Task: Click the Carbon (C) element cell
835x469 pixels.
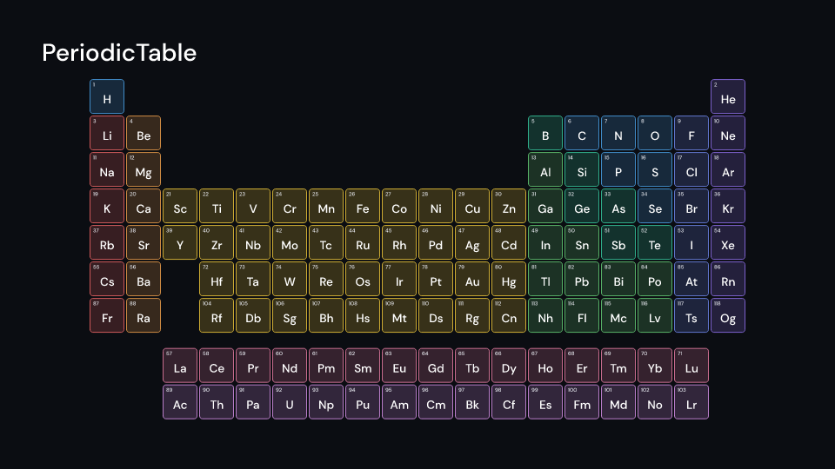Action: (x=582, y=133)
